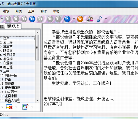Stop the reading playback

[x=16, y=19]
